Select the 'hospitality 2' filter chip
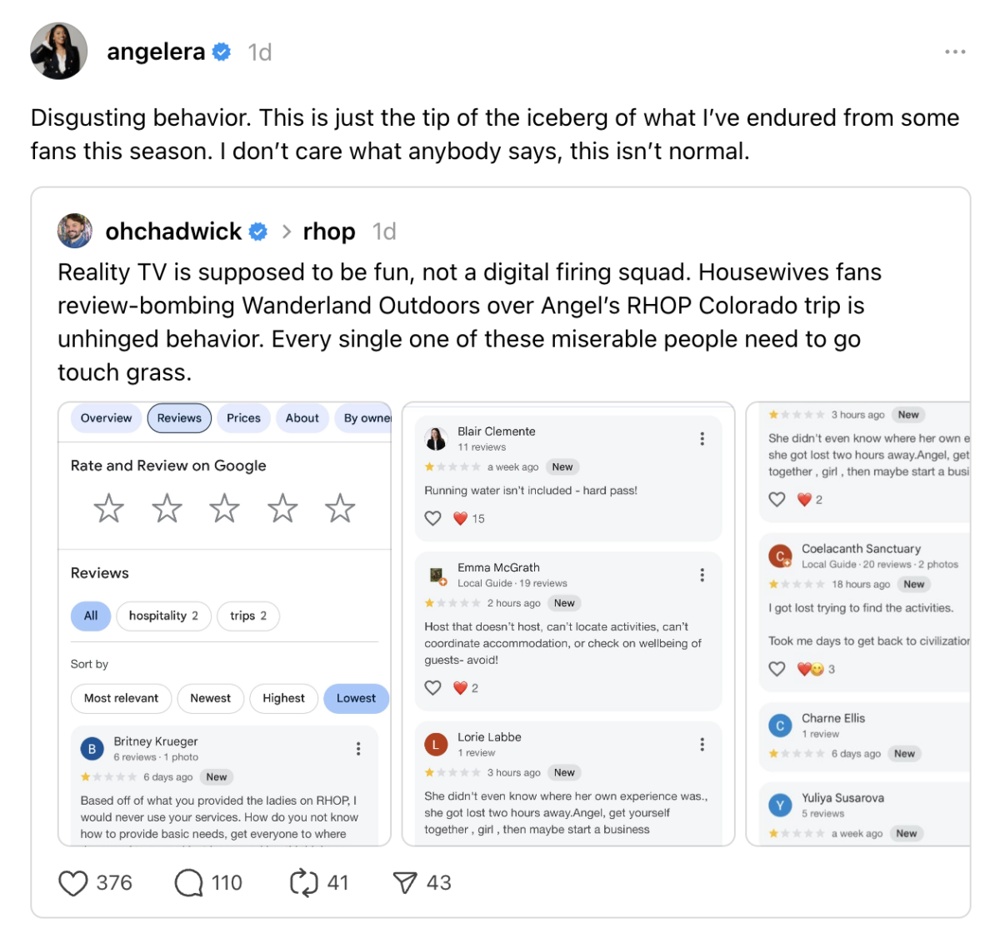1000x928 pixels. [163, 616]
